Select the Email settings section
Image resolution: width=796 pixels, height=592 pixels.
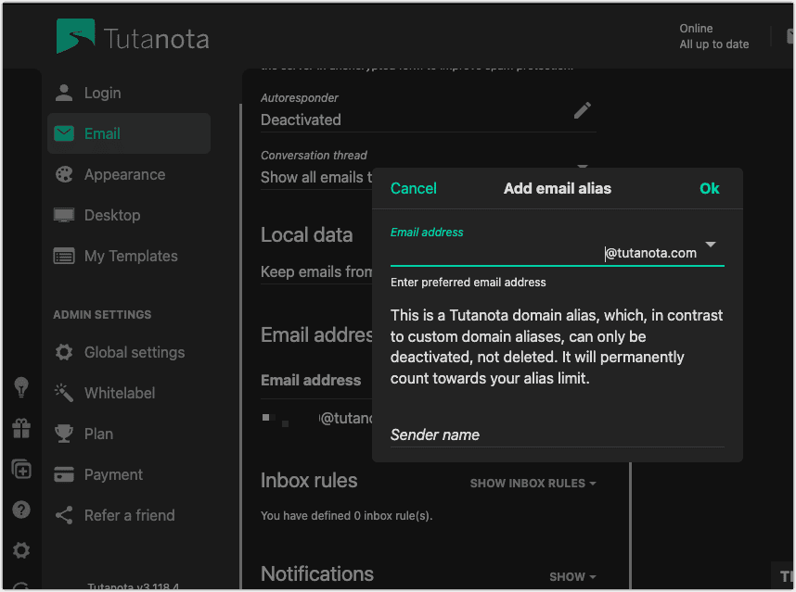click(x=128, y=133)
